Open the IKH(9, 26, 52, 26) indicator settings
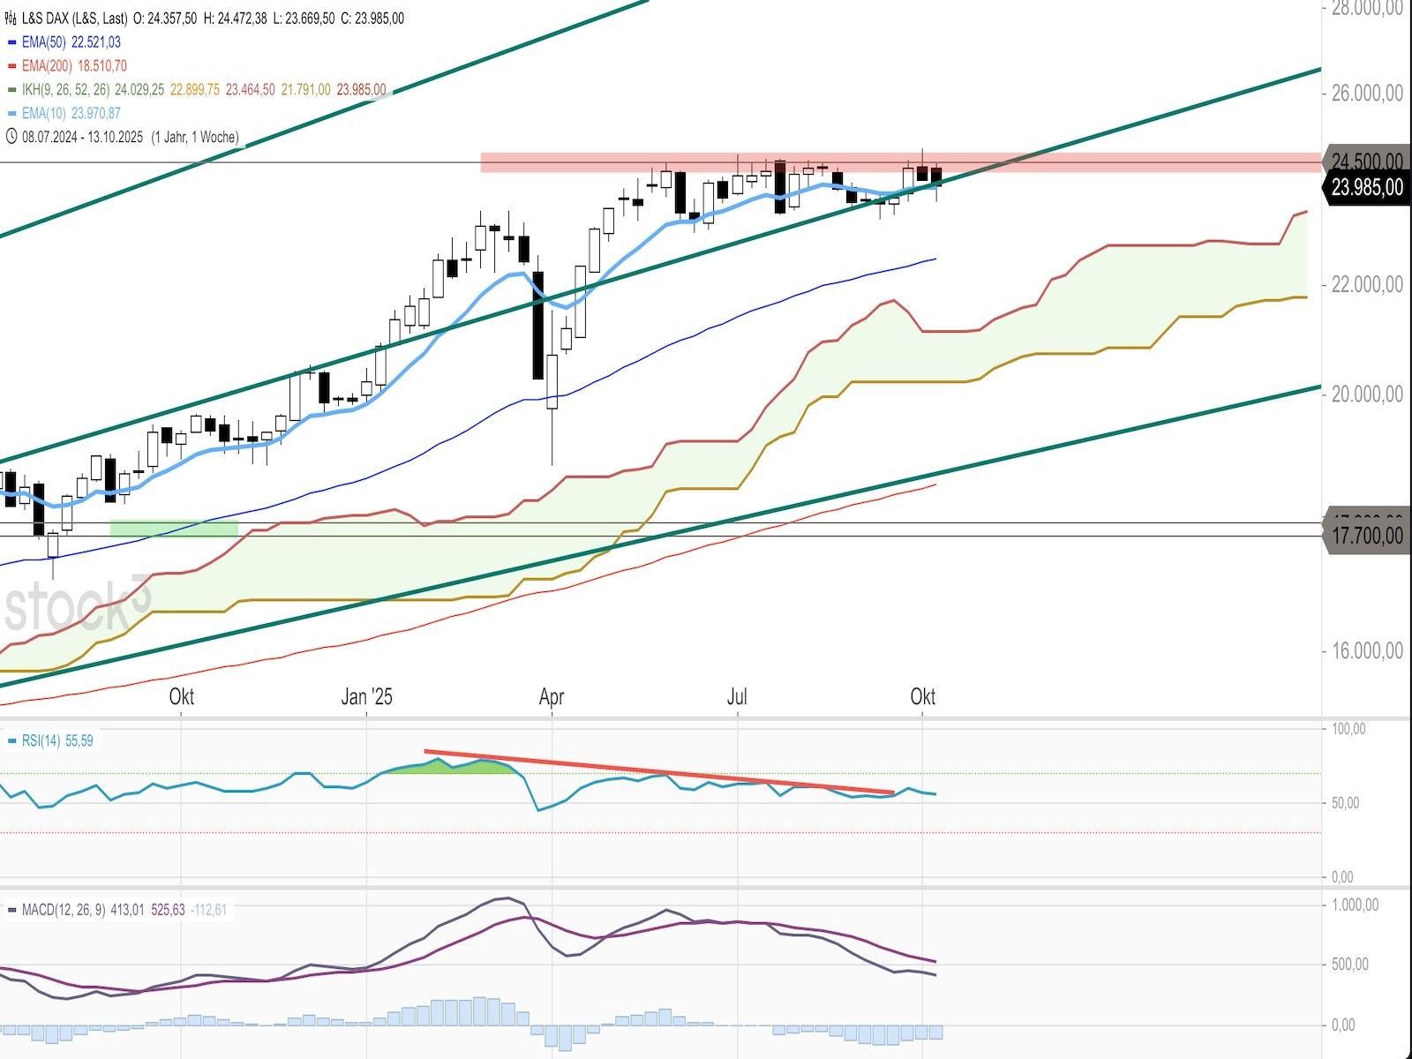The height and width of the screenshot is (1059, 1412). (66, 90)
